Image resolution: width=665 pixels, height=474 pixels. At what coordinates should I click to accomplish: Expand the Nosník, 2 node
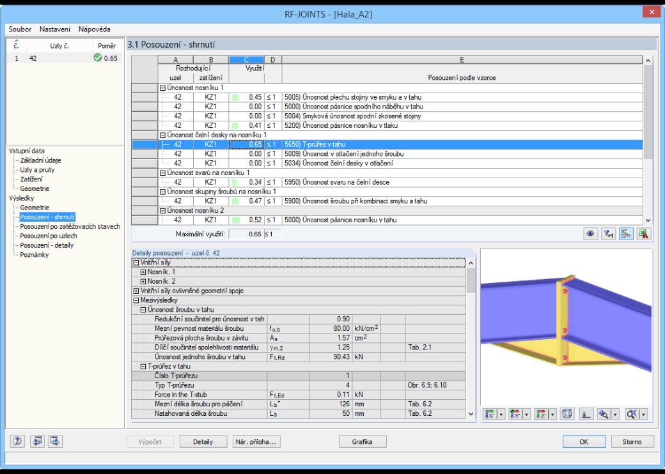point(143,281)
